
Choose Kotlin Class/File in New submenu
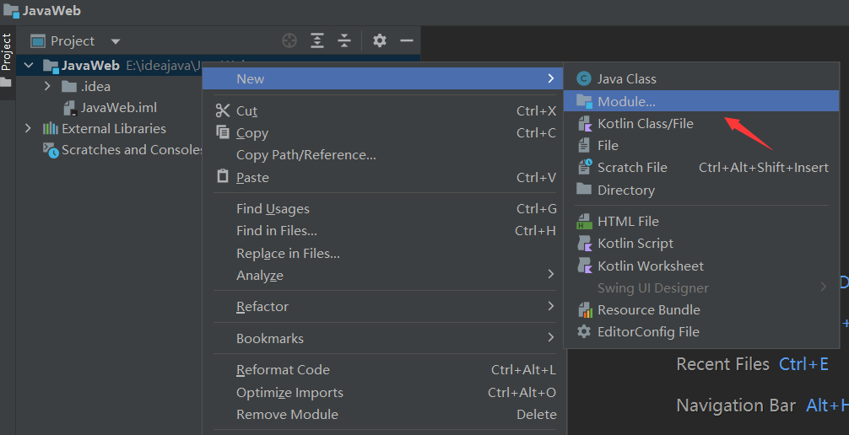tap(645, 123)
